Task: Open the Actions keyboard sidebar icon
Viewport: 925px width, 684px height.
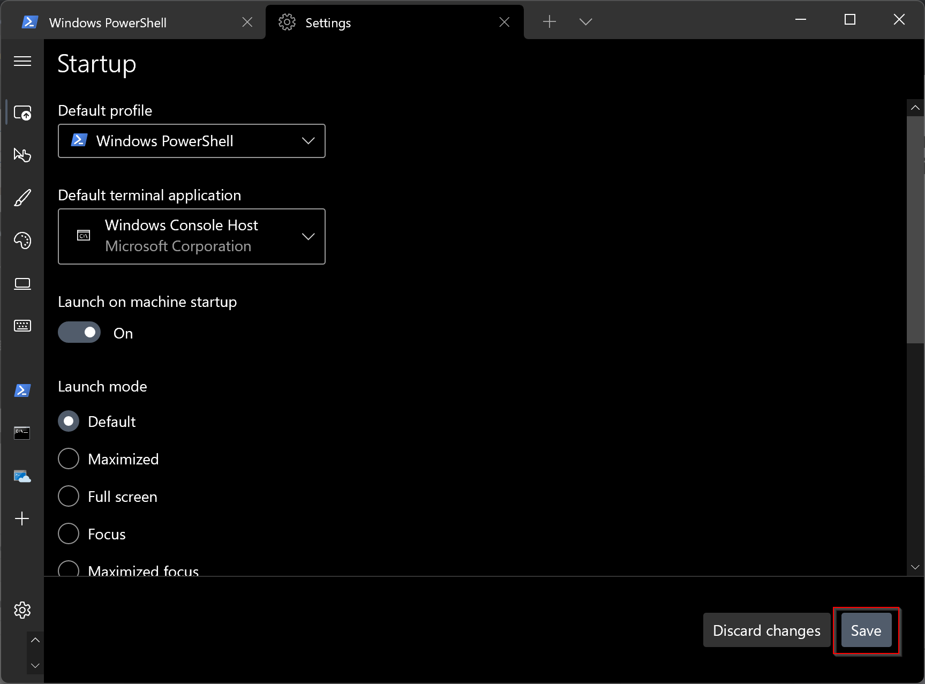Action: pyautogui.click(x=22, y=326)
